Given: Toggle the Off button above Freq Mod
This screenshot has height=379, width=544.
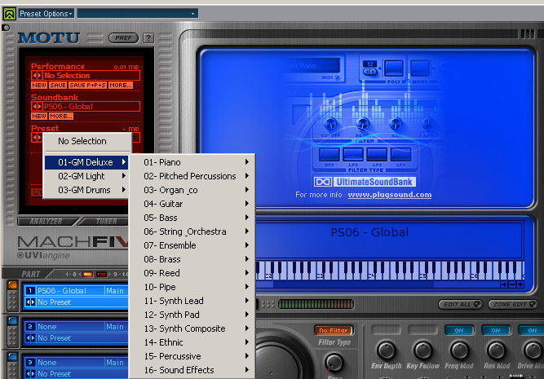Looking at the screenshot, I should coord(459,330).
